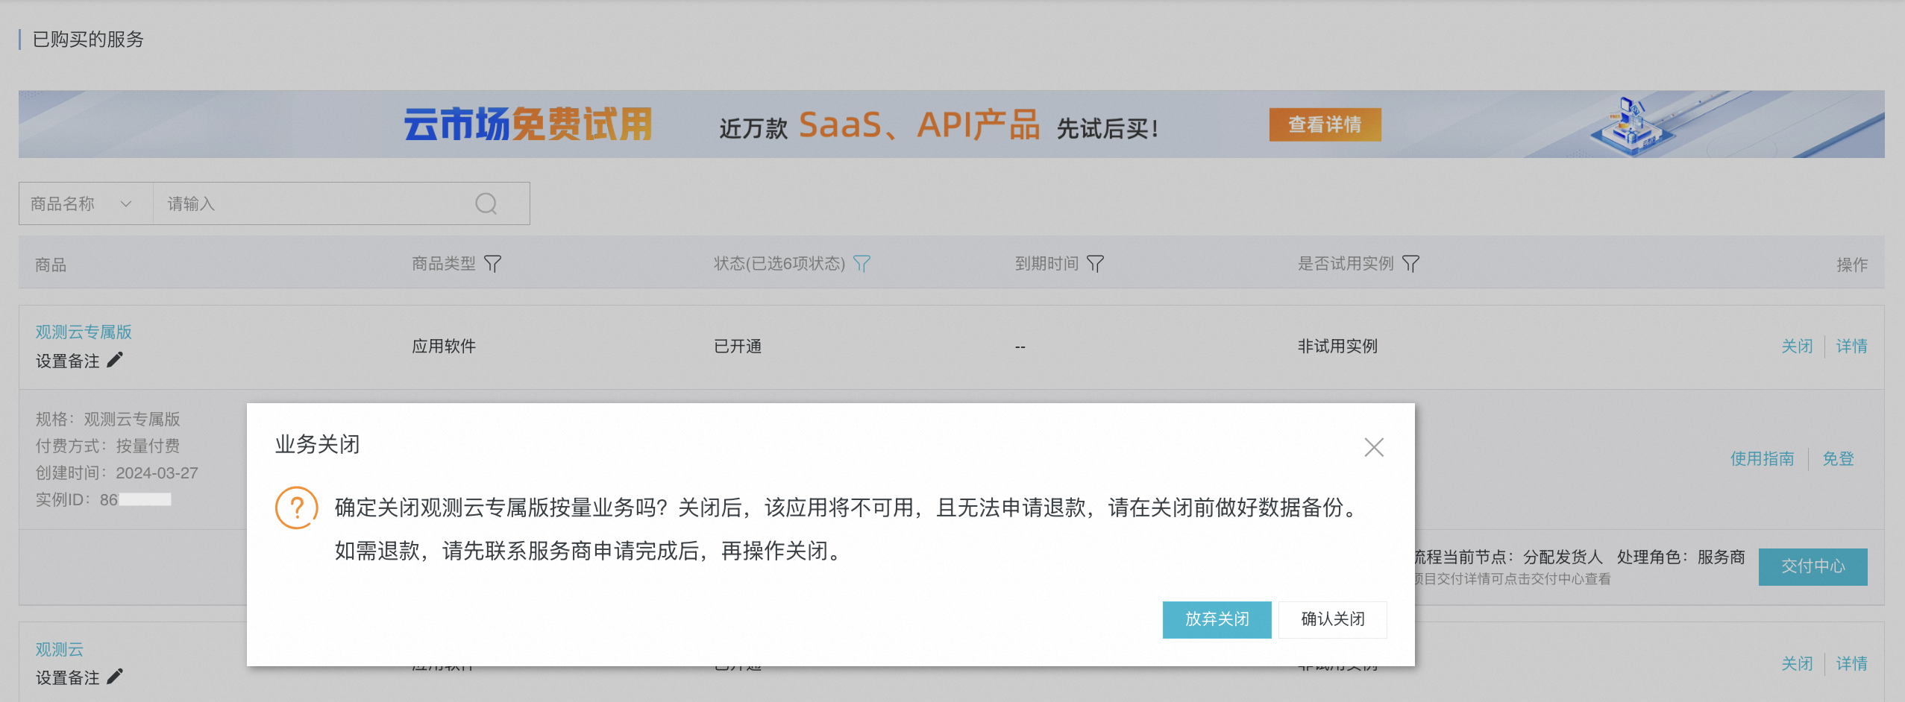Image resolution: width=1905 pixels, height=702 pixels.
Task: Click the 已开通 status in 观测云专属版 row
Action: click(738, 347)
